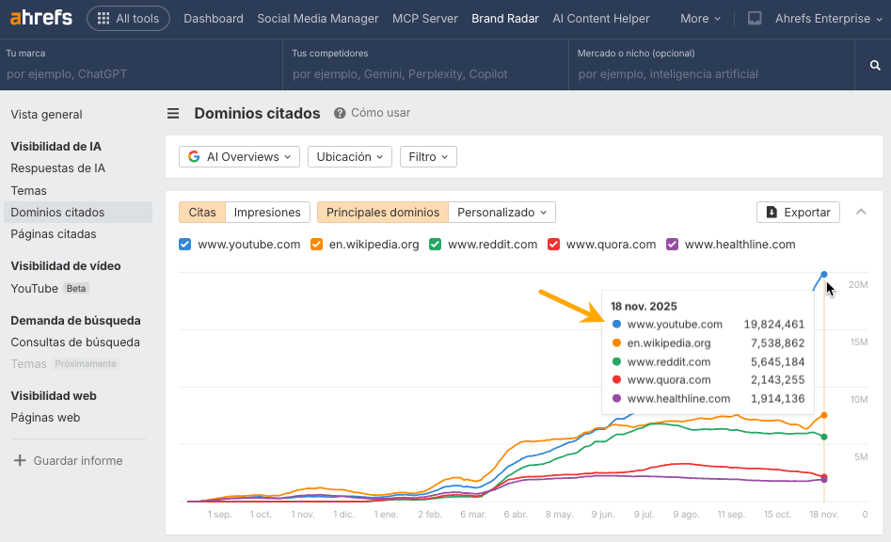
Task: Open Páginas citadas in the sidebar
Action: tap(52, 234)
